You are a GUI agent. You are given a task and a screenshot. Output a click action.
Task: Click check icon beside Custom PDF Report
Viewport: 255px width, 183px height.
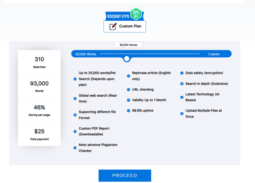pyautogui.click(x=75, y=131)
